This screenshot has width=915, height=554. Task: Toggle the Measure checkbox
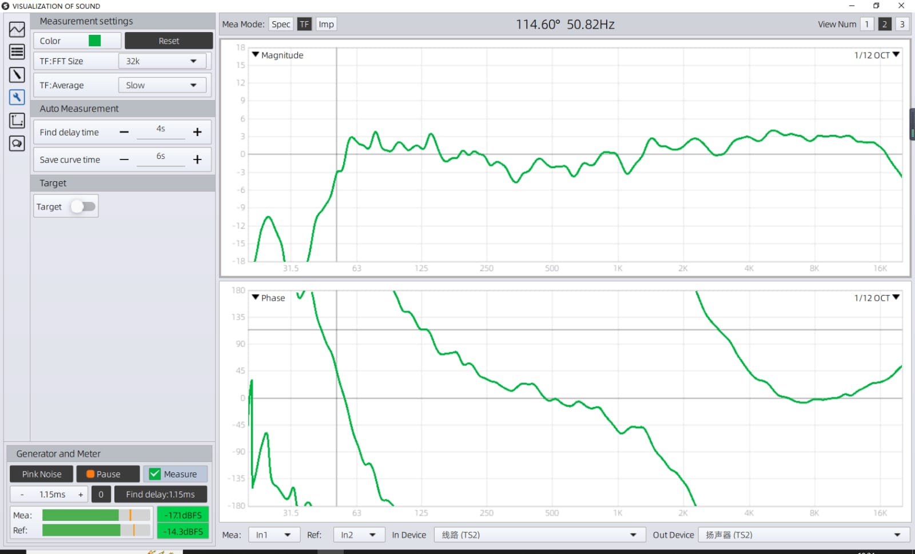coord(155,474)
